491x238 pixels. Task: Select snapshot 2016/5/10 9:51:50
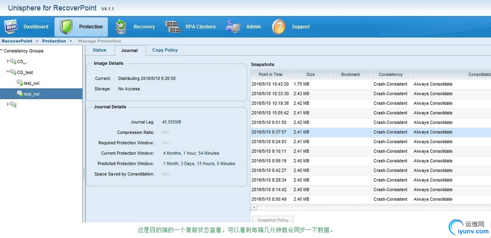tap(371, 122)
